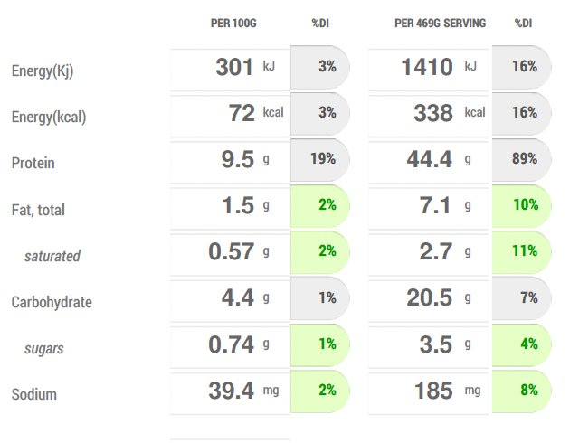
Task: Click the 185 mg sodium serving value
Action: pyautogui.click(x=432, y=391)
